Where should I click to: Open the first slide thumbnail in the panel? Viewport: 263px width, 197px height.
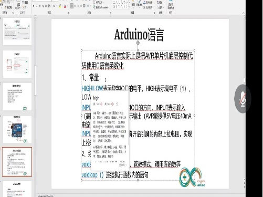click(x=17, y=32)
